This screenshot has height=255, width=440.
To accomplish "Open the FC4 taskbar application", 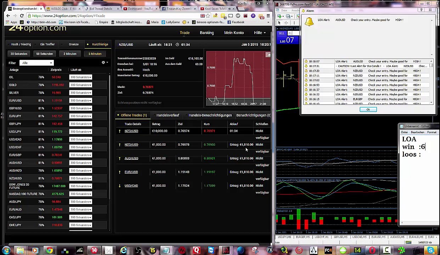I will (x=328, y=251).
